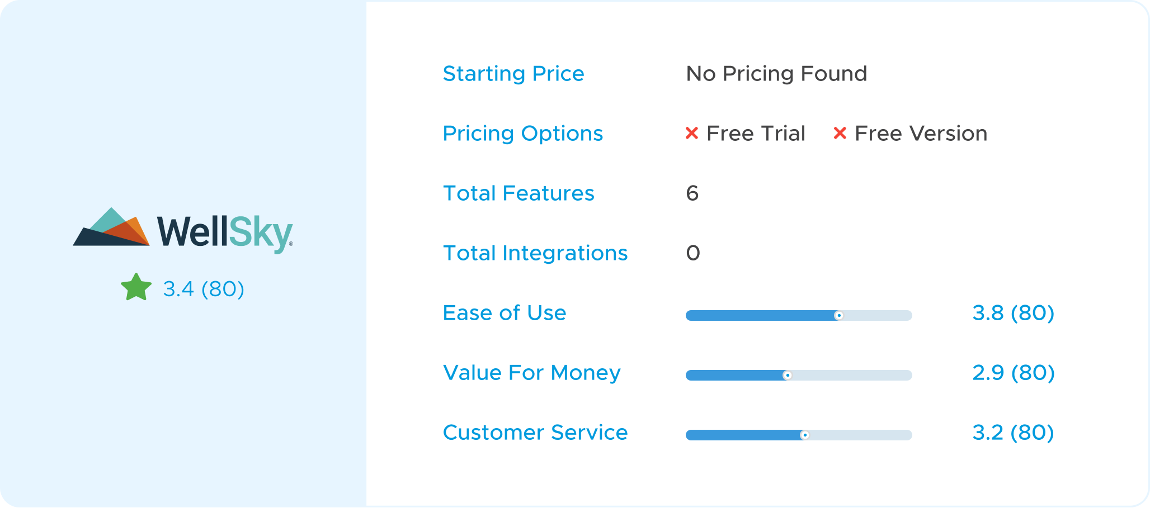This screenshot has height=508, width=1150.
Task: Open the 2.9 (80) value rating
Action: [x=1014, y=373]
